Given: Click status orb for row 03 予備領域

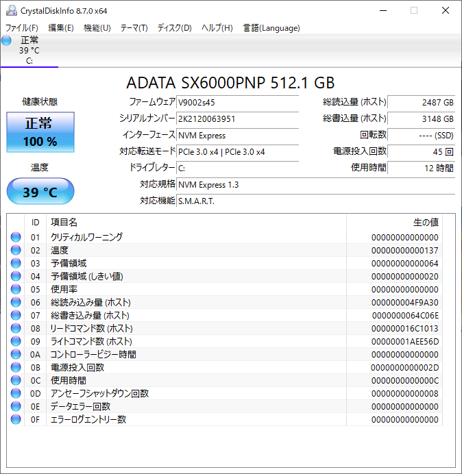Looking at the screenshot, I should 16,263.
